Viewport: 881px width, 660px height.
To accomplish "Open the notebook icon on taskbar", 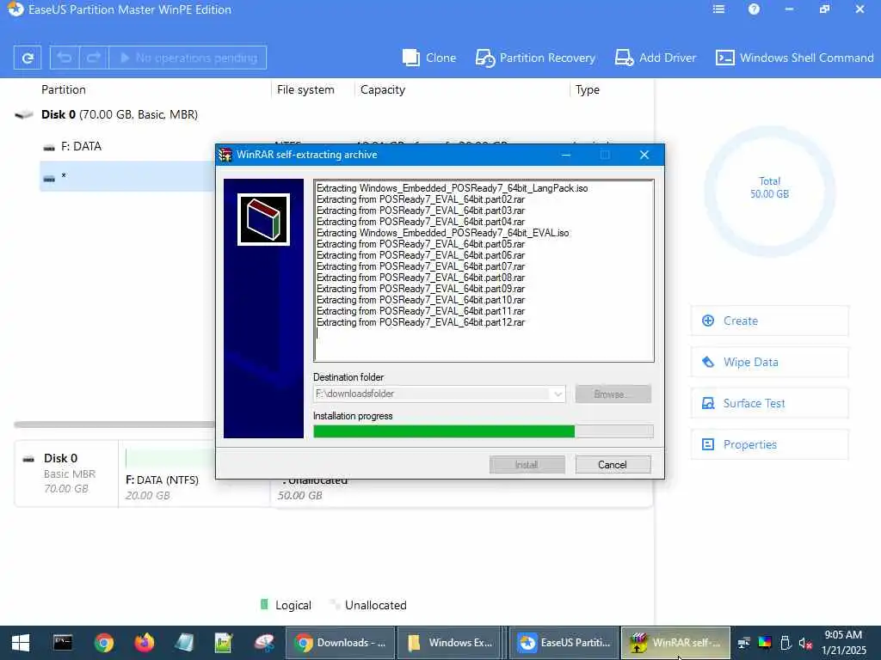I will 184,643.
